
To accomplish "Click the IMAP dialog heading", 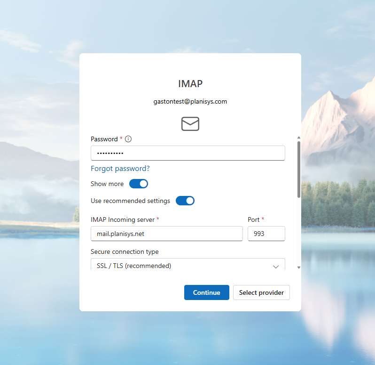I will click(x=190, y=84).
